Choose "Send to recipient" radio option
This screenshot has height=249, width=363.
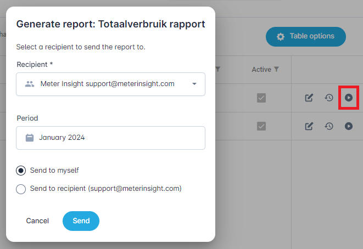pos(21,189)
